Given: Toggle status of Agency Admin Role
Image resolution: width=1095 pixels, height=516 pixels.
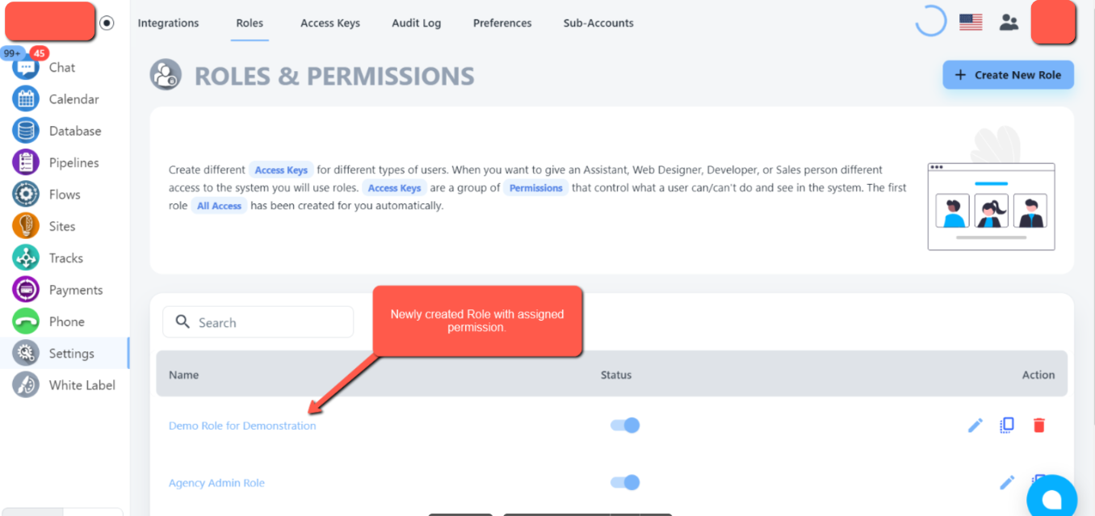Looking at the screenshot, I should [625, 483].
